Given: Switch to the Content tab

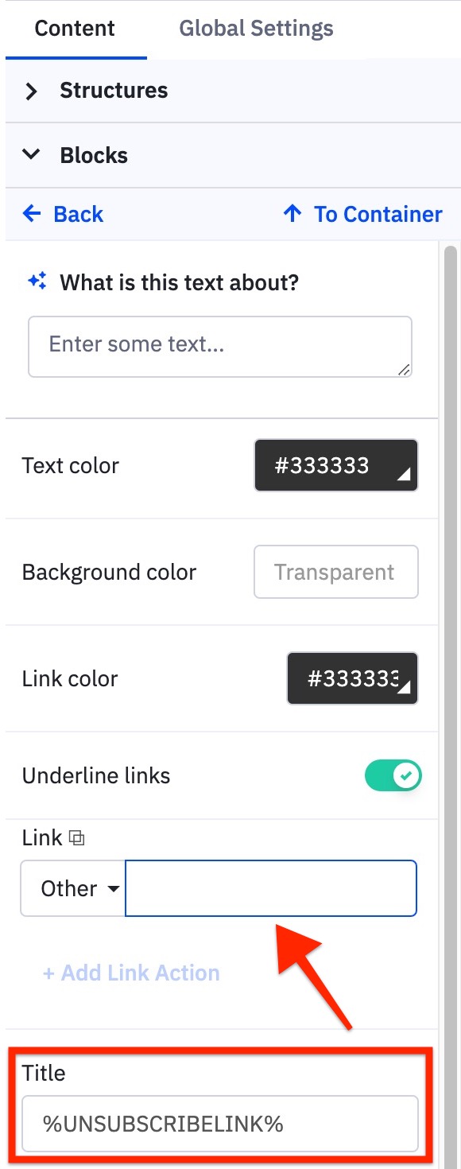Looking at the screenshot, I should (x=75, y=29).
